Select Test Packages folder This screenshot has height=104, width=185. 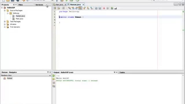(15, 21)
